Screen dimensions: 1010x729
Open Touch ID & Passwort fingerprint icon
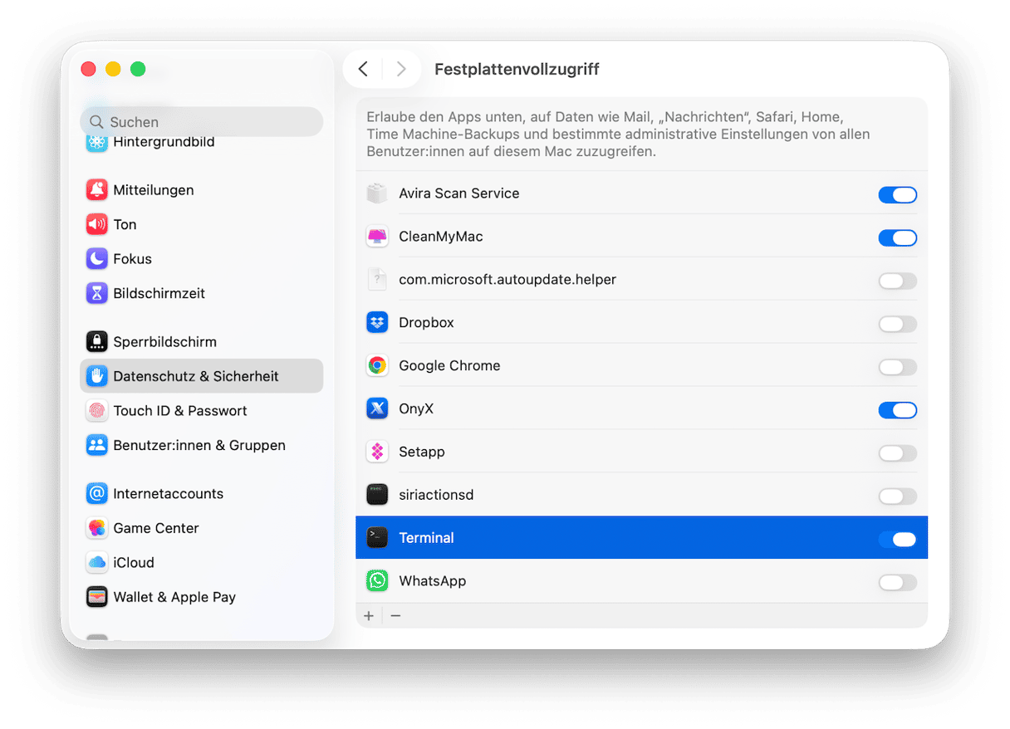tap(97, 411)
